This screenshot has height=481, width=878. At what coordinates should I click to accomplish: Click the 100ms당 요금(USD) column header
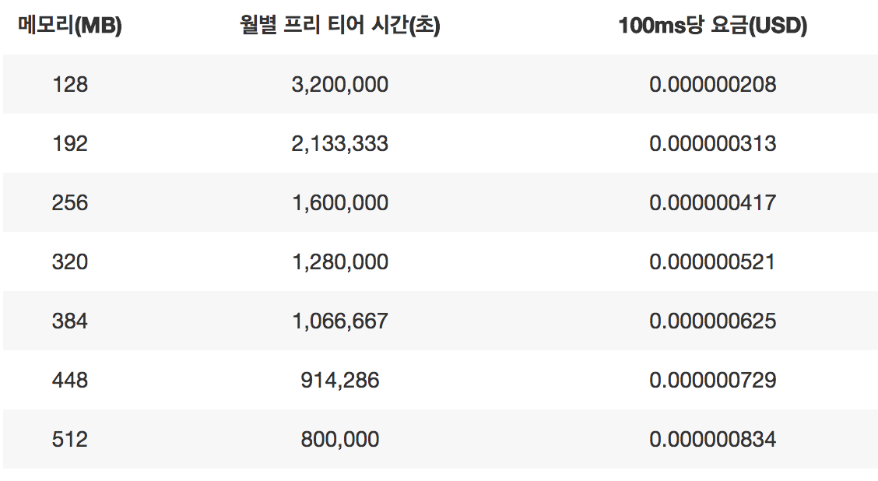point(713,25)
